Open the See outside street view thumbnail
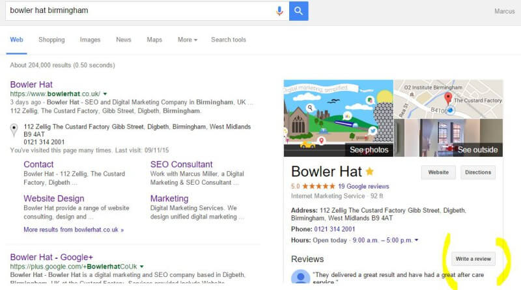521x290 pixels. pyautogui.click(x=449, y=138)
